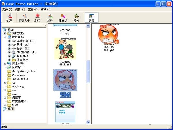The width and height of the screenshot is (173, 130).
Task: Click the 网上邻居 network icon
Action: [9, 63]
